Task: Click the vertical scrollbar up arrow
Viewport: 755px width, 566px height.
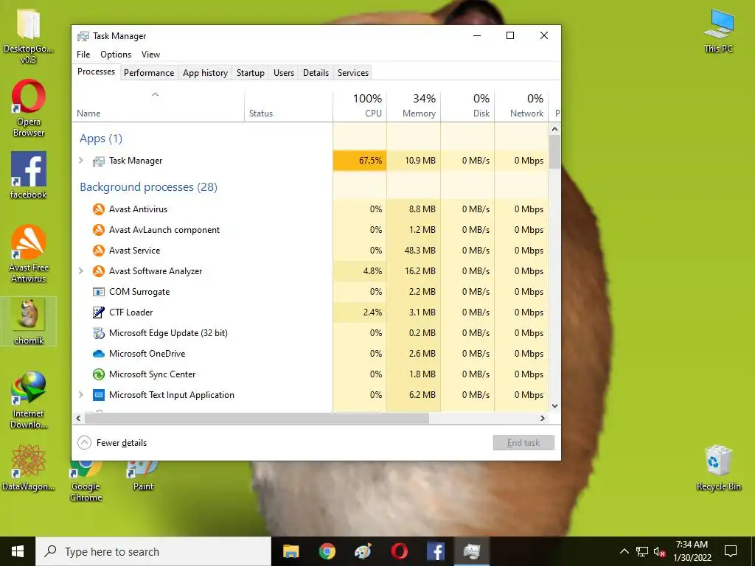Action: [554, 129]
